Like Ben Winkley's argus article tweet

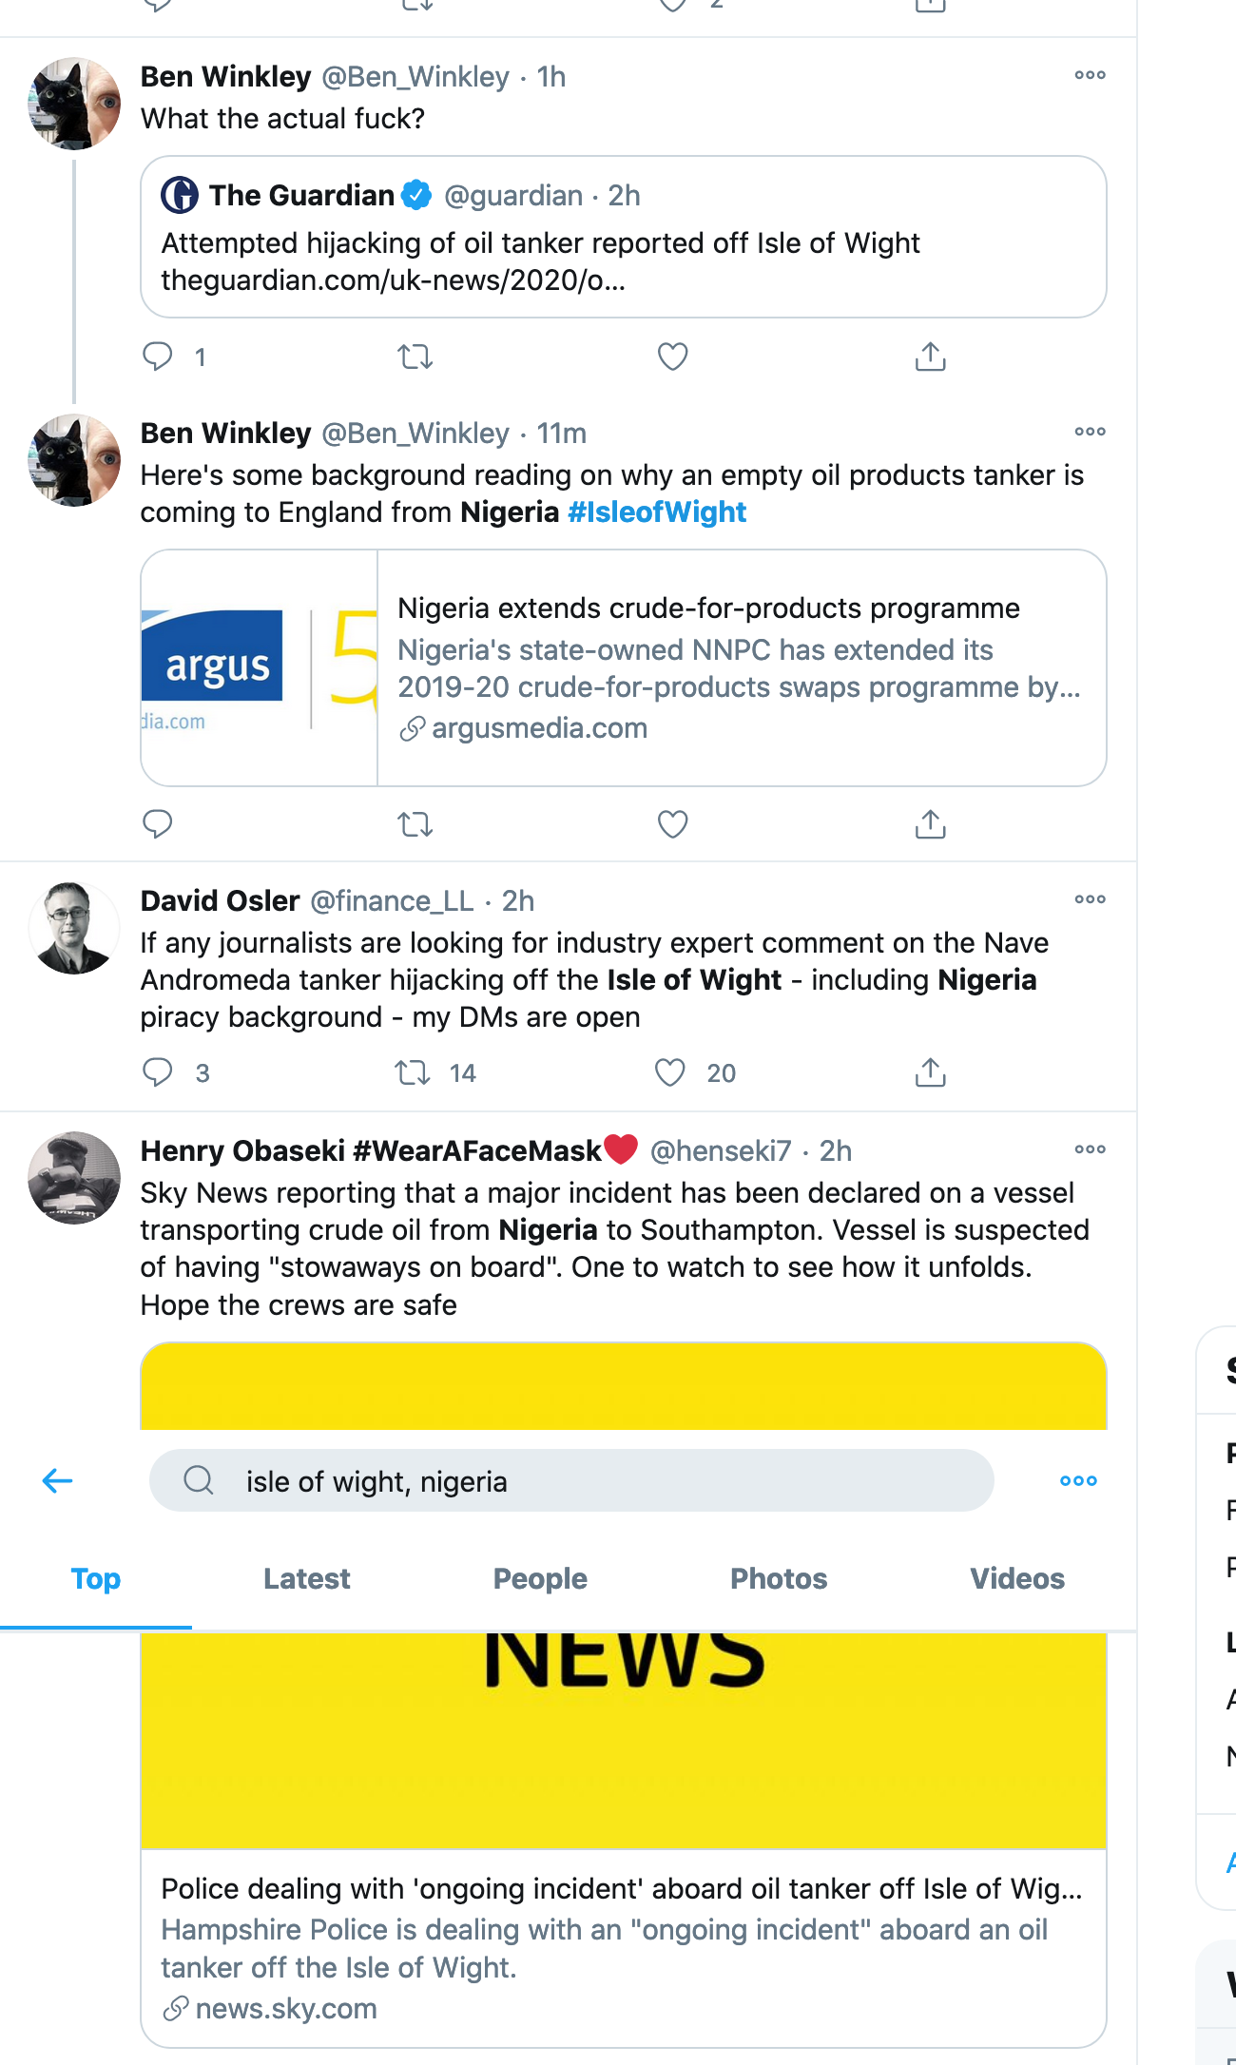click(x=672, y=824)
